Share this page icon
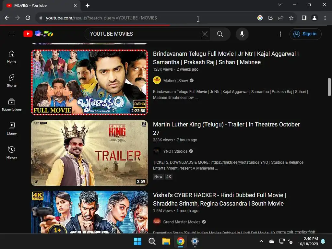This screenshot has height=249, width=332. click(x=281, y=18)
